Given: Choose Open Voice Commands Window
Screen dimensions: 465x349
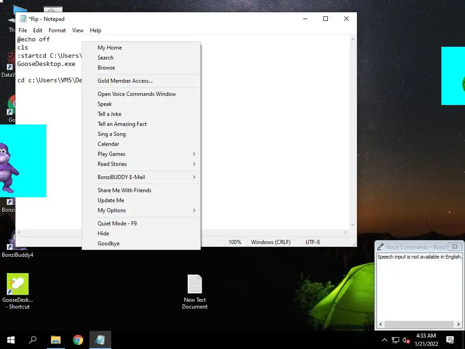Looking at the screenshot, I should 141,94.
